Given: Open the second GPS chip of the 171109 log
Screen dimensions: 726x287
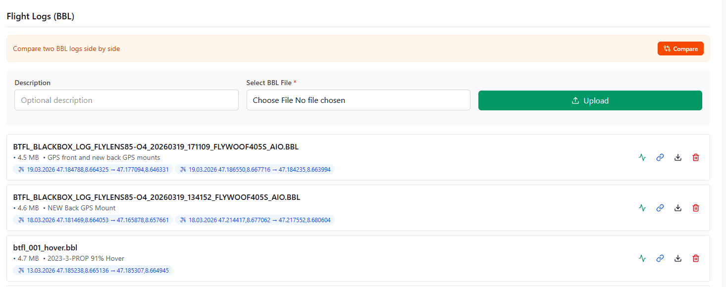Looking at the screenshot, I should tap(255, 169).
